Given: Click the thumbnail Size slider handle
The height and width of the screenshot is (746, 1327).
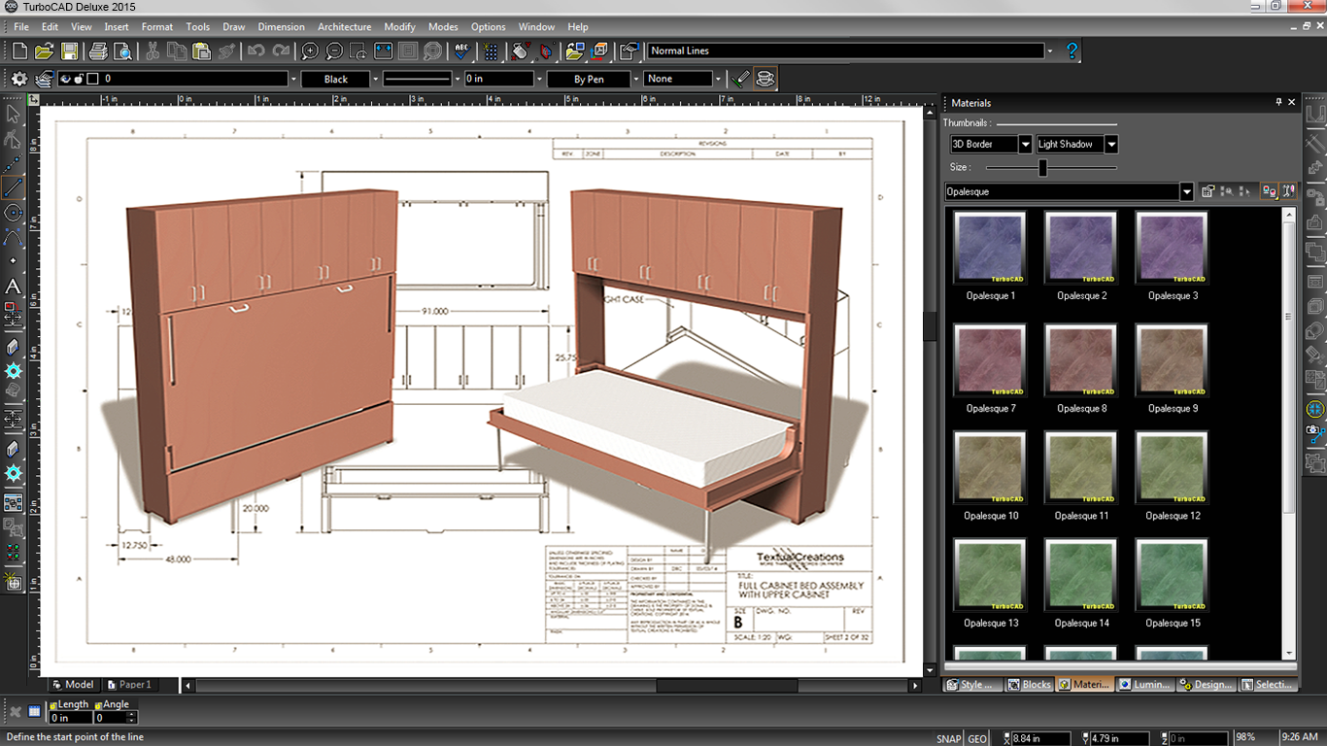Looking at the screenshot, I should [x=1042, y=168].
